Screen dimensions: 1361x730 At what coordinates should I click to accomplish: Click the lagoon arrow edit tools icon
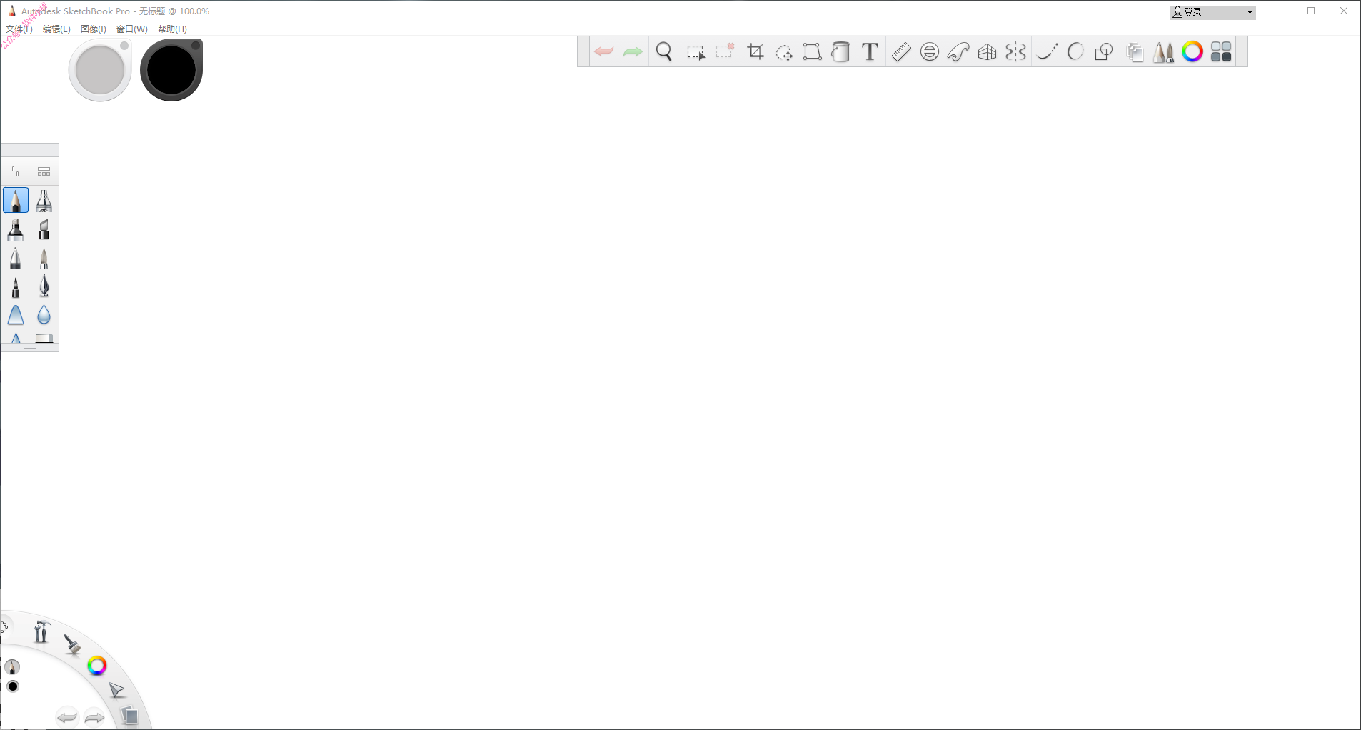116,690
